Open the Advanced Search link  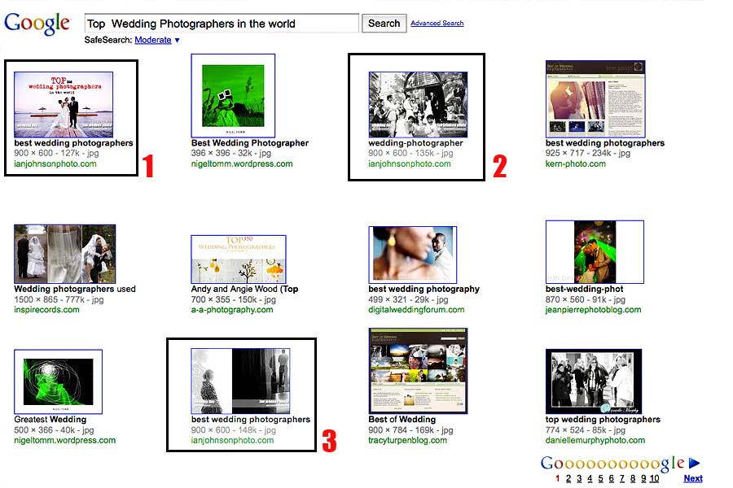click(x=437, y=24)
